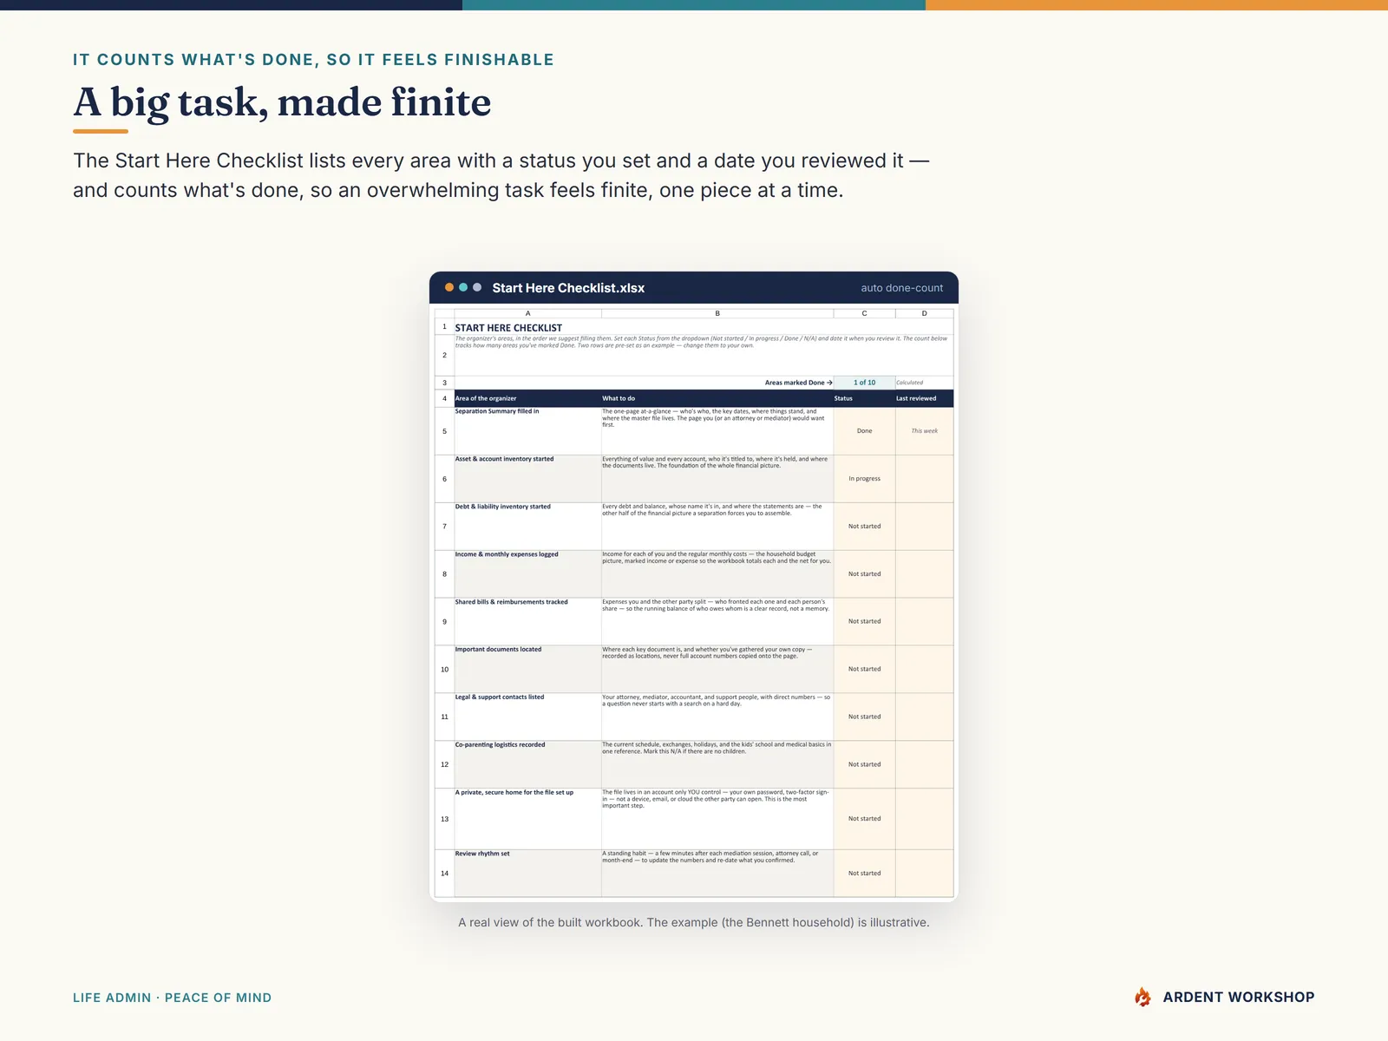The height and width of the screenshot is (1041, 1388).
Task: Select Income & monthly expenses logged cell
Action: tap(527, 574)
